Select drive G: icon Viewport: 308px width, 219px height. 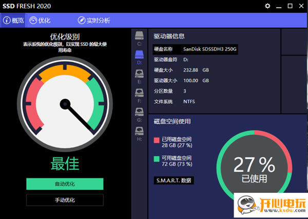click(139, 112)
